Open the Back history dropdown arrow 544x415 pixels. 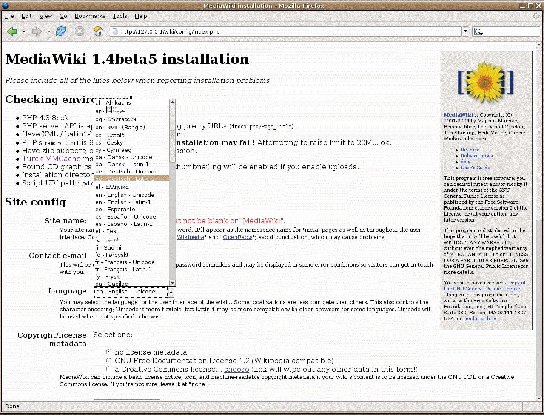24,31
